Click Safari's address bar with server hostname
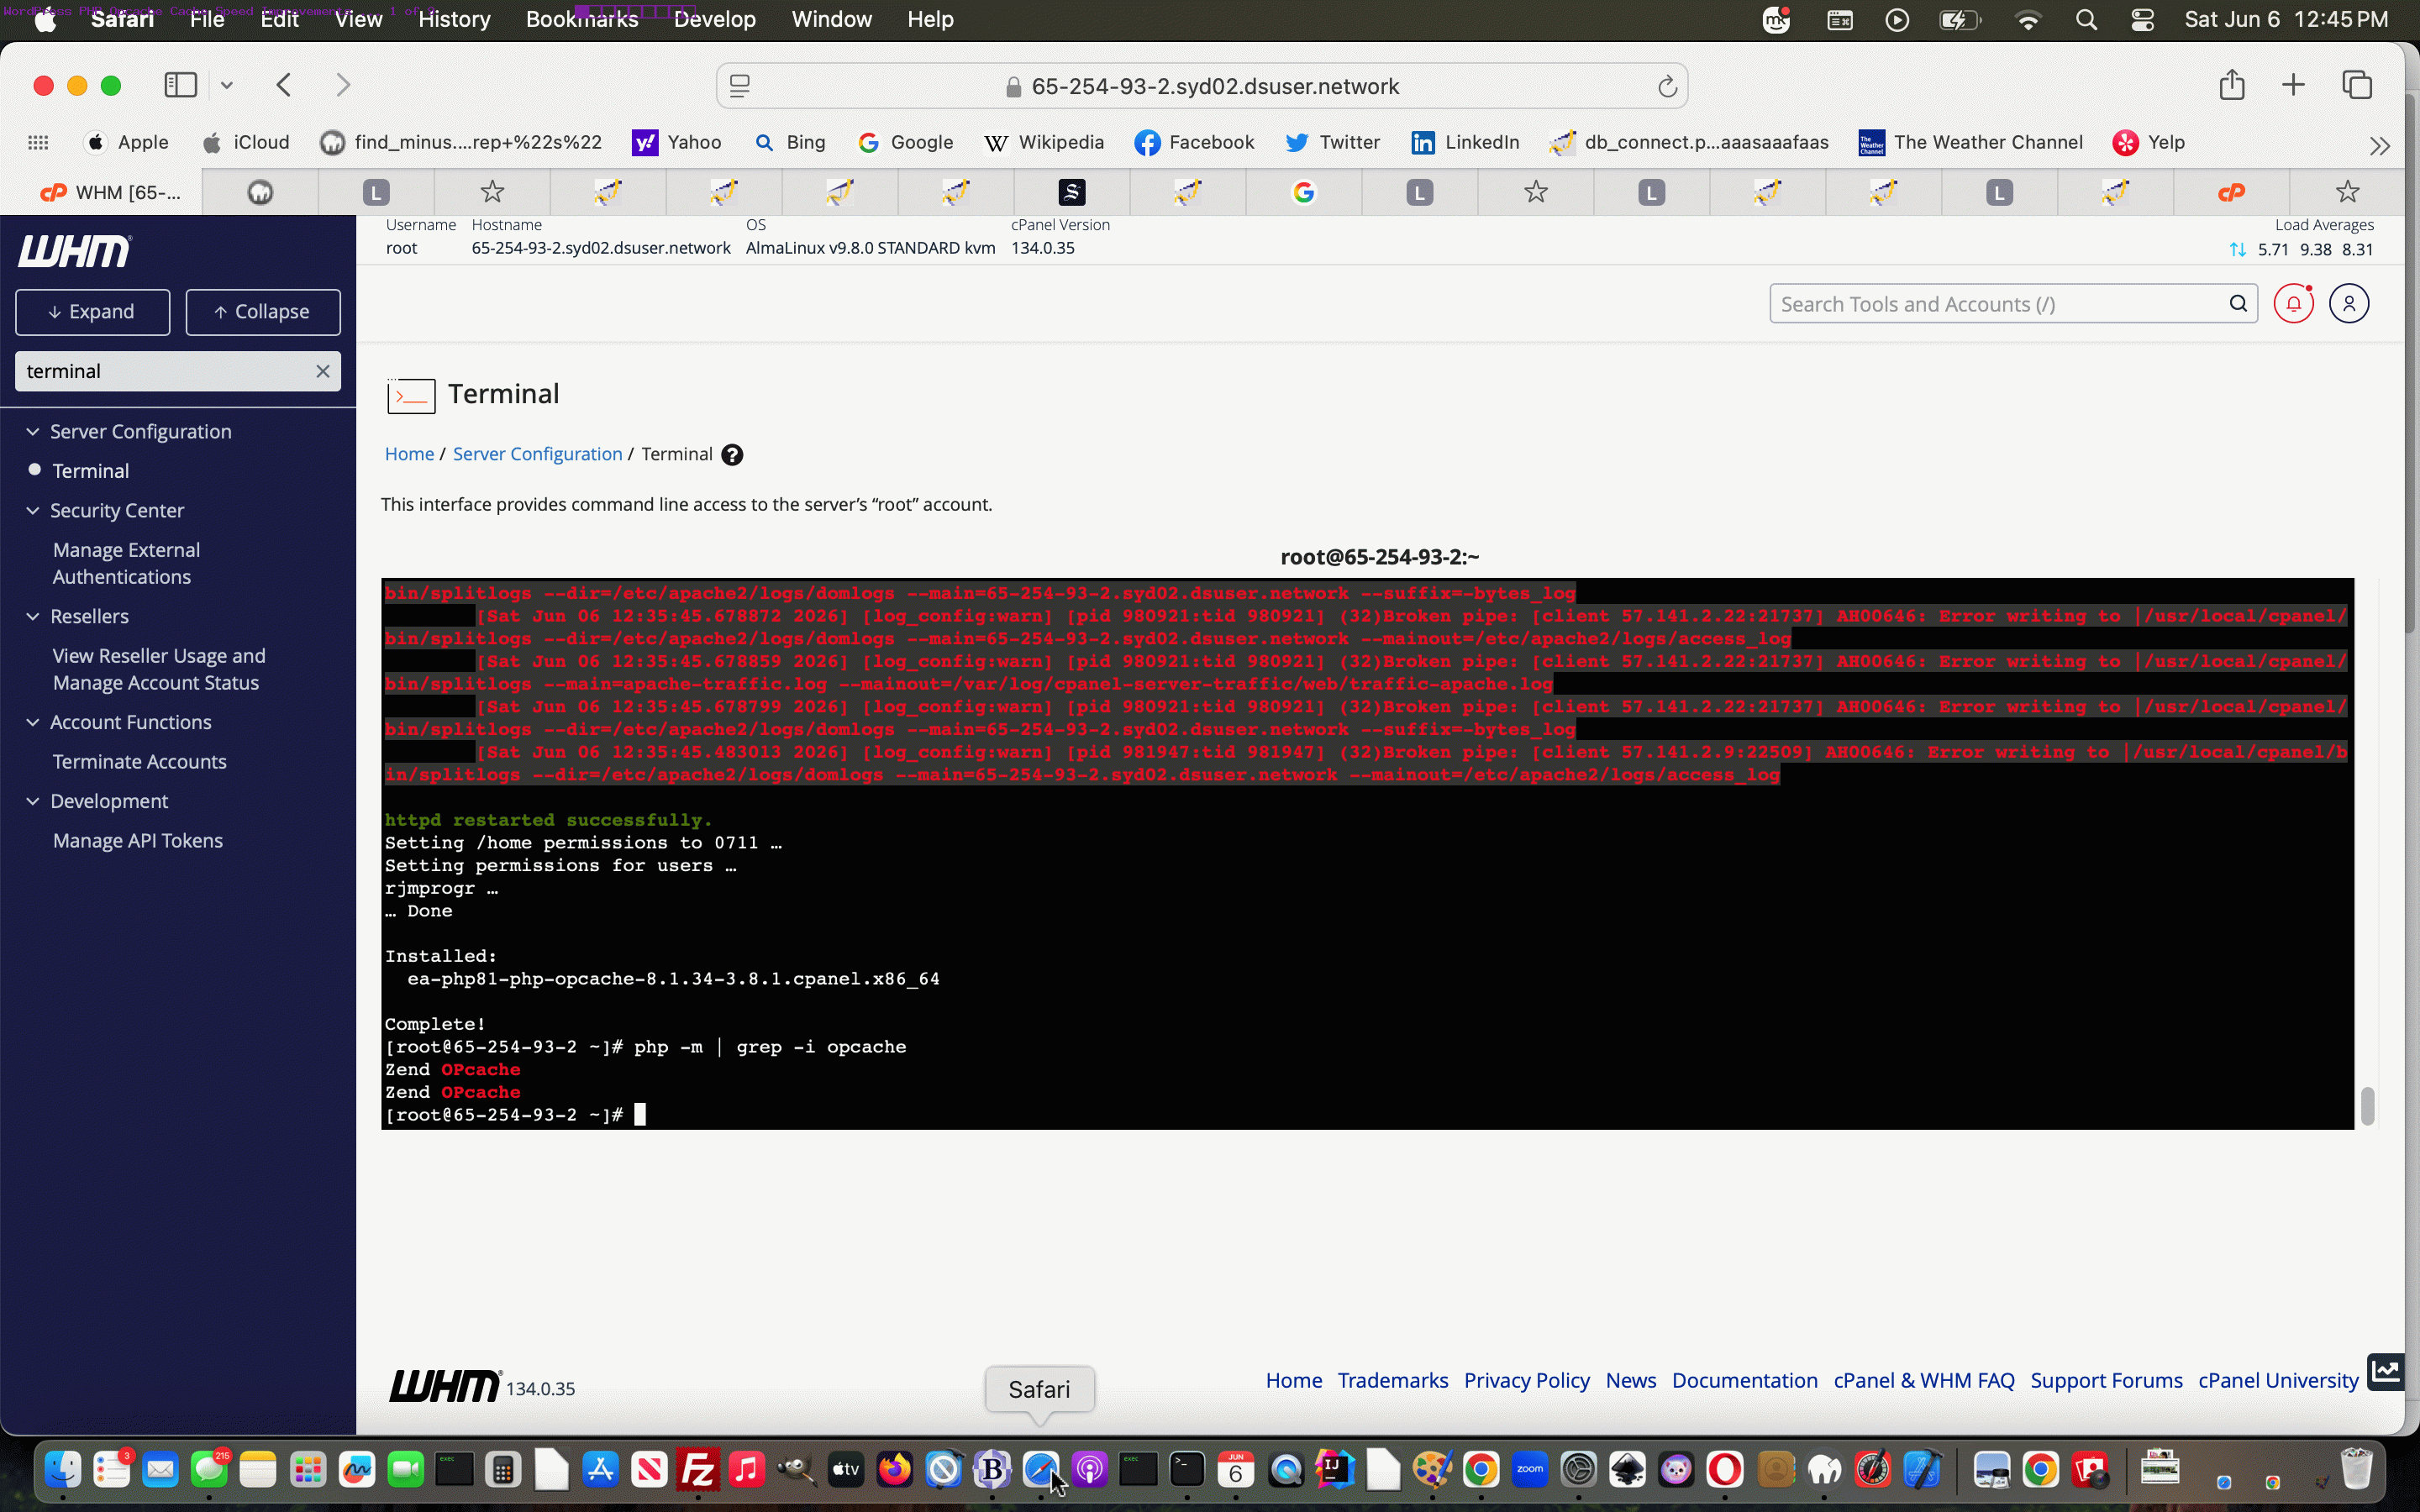 1202,87
